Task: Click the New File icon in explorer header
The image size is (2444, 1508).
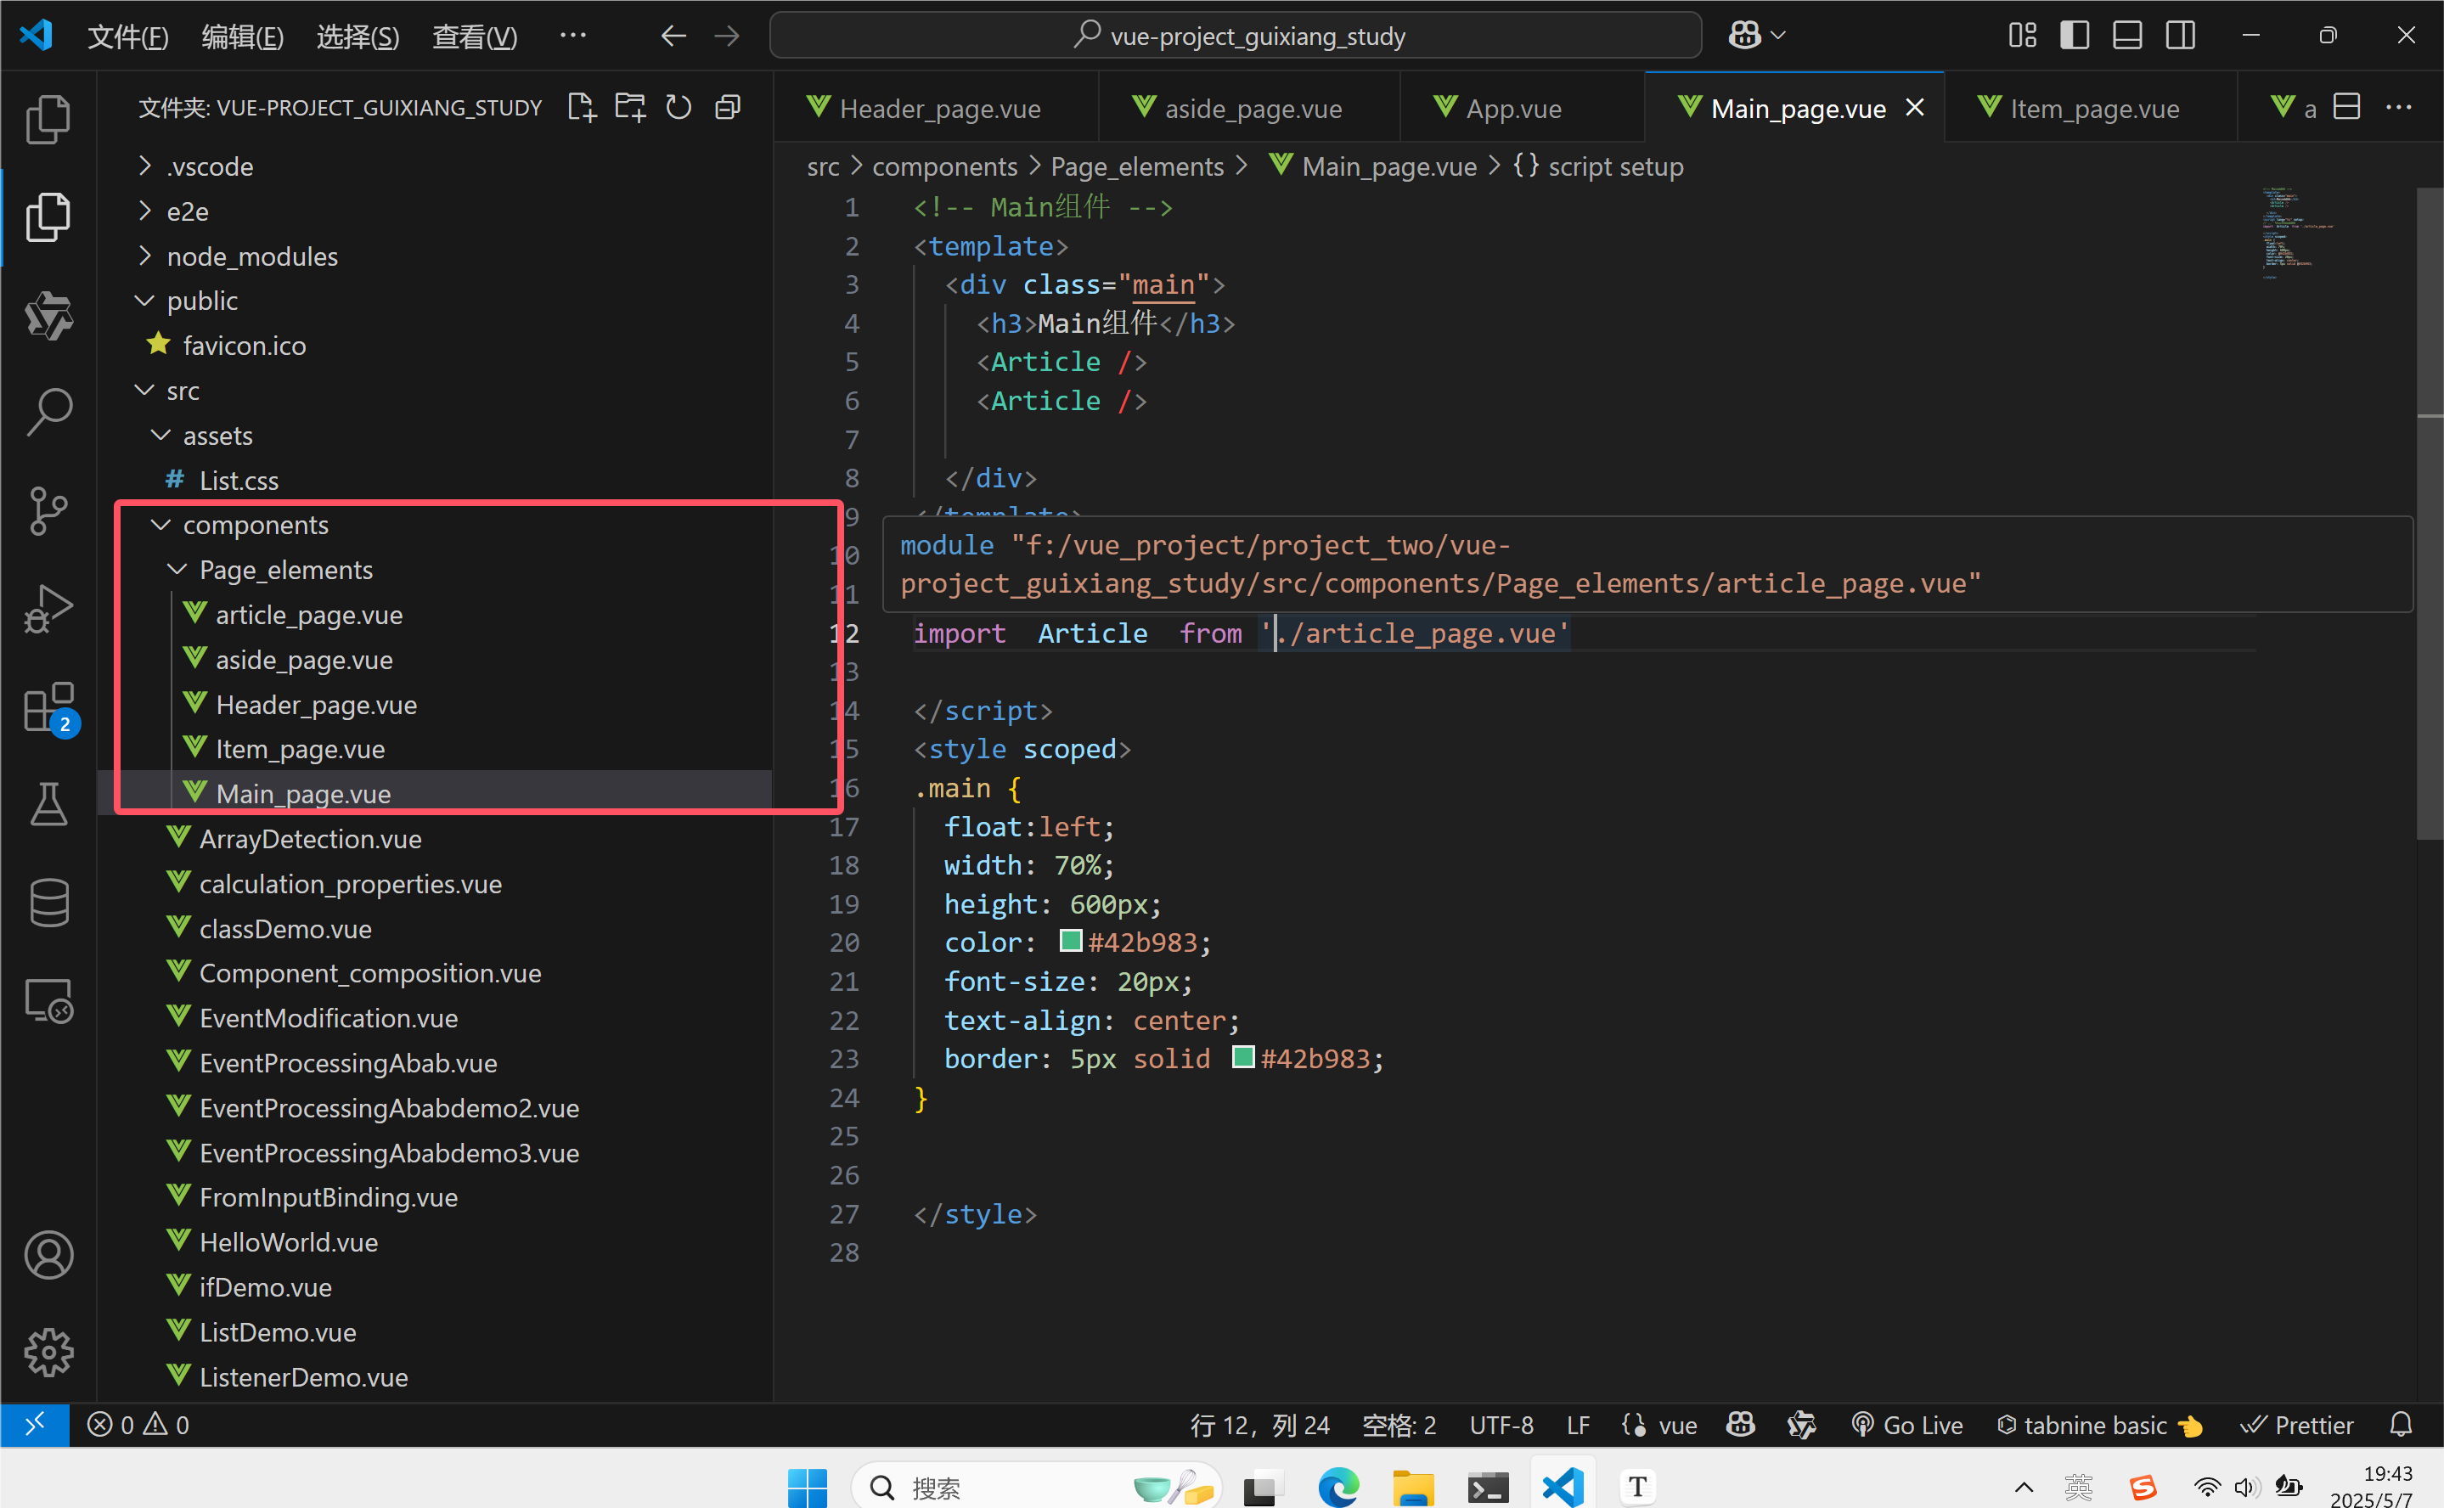Action: coord(581,107)
